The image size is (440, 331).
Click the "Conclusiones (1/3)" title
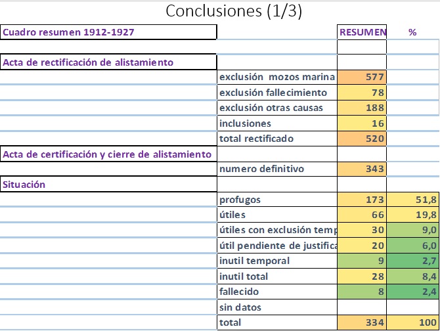click(234, 11)
